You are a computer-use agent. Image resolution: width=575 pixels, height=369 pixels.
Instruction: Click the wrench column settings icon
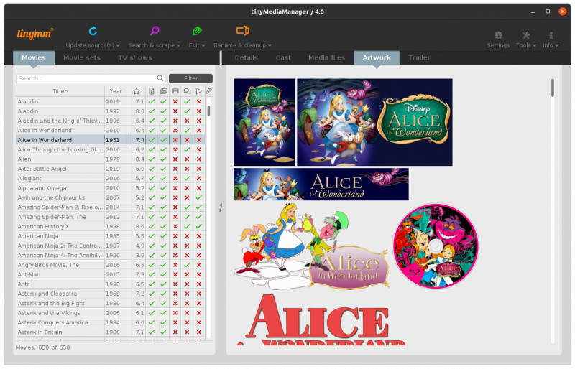click(x=208, y=90)
